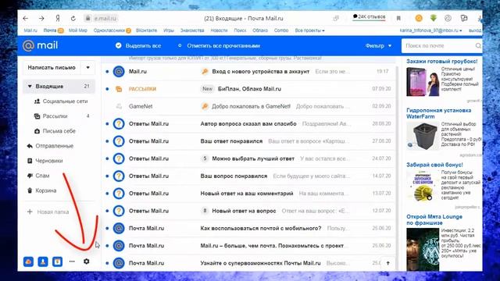This screenshot has height=281, width=500.
Task: Open Мой Мир in top navigation
Action: (78, 30)
